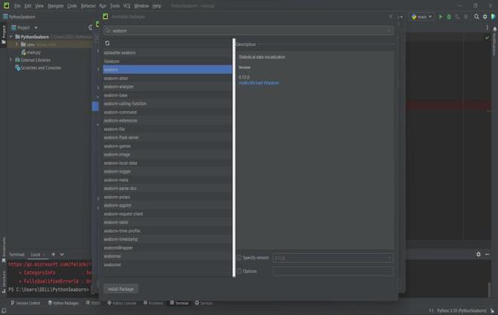Viewport: 498px width, 315px height.
Task: Click Python 3.10 interpreter in status bar
Action: (462, 310)
